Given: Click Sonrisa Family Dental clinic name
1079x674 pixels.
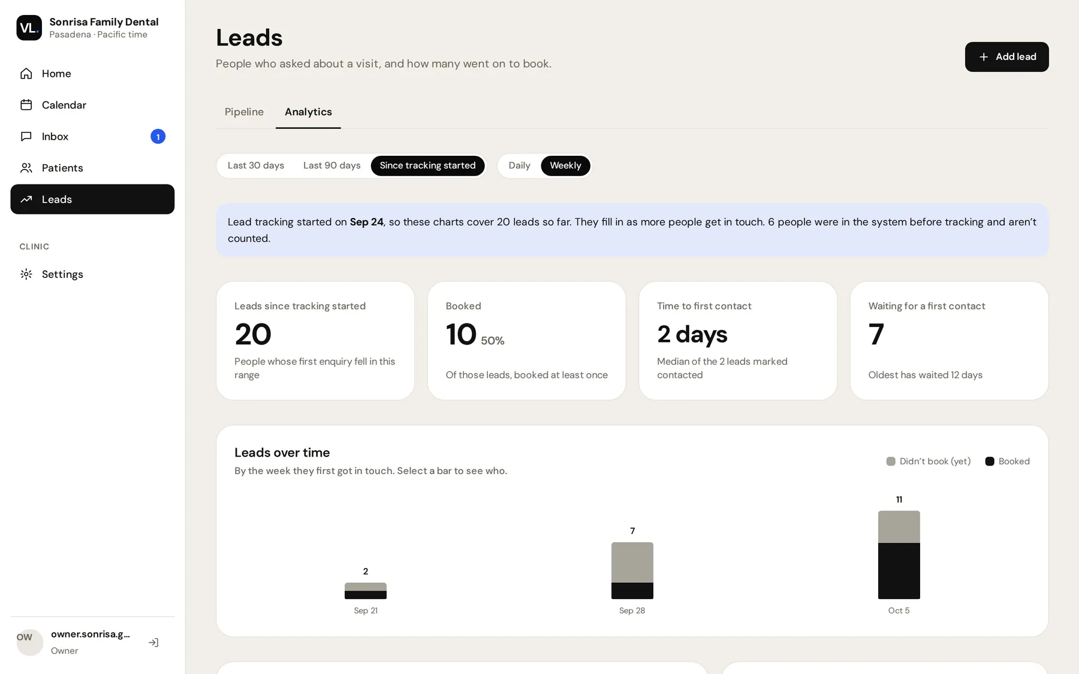Looking at the screenshot, I should click(x=104, y=22).
